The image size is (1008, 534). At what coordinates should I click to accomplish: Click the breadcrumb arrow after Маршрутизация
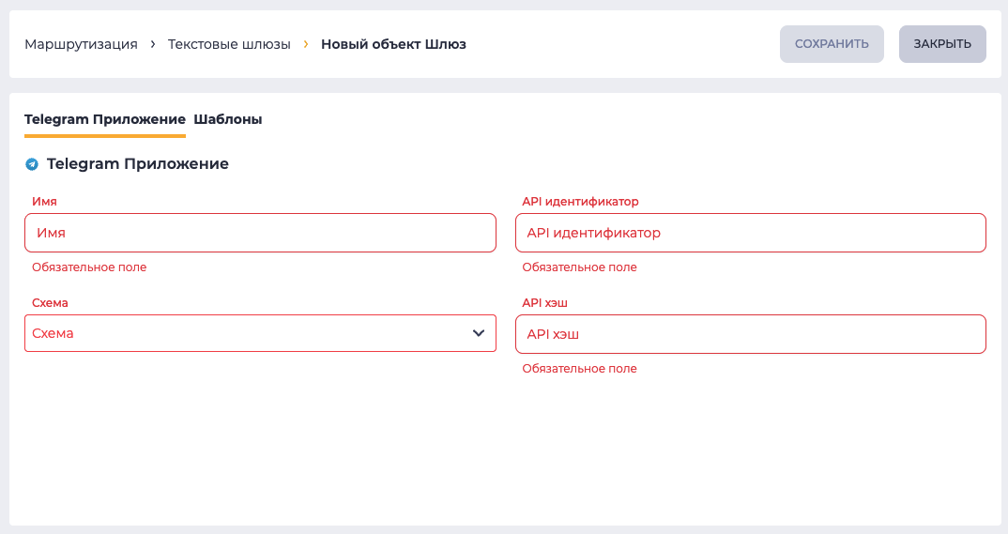coord(153,44)
